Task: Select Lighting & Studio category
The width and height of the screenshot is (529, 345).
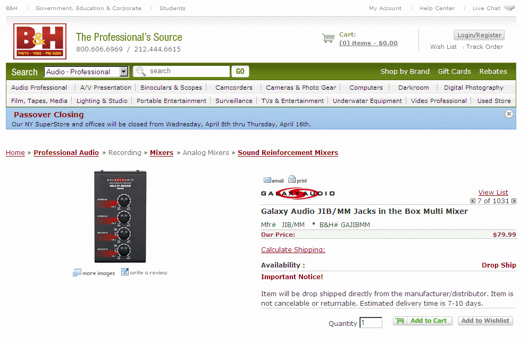Action: [x=102, y=101]
